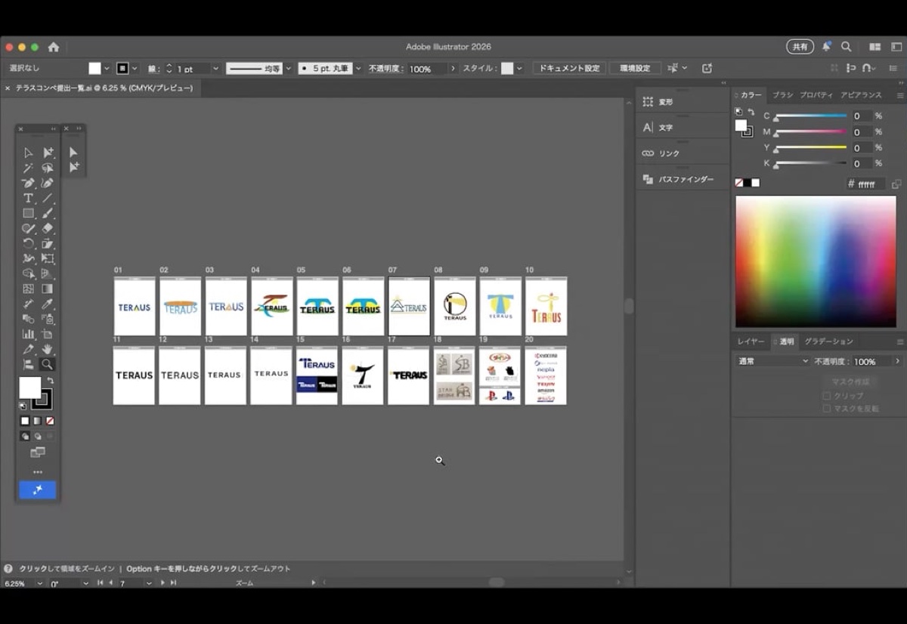The image size is (907, 624).
Task: Click the 共有 share button
Action: coord(800,47)
